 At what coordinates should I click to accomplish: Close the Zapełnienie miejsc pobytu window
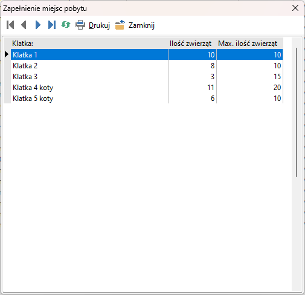coord(295,8)
